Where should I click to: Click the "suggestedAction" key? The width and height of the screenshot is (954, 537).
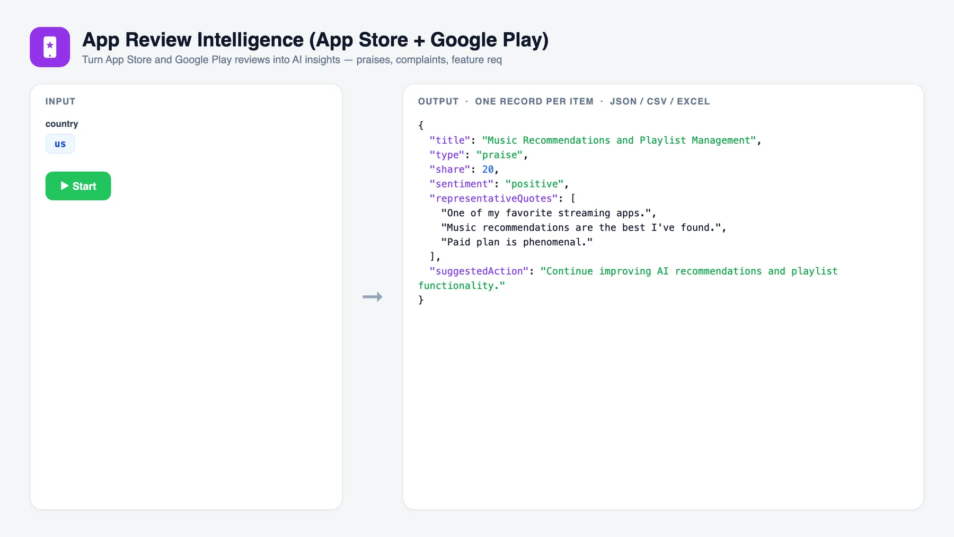479,271
